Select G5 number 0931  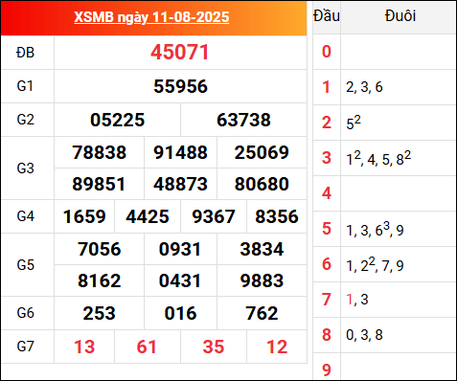click(180, 249)
